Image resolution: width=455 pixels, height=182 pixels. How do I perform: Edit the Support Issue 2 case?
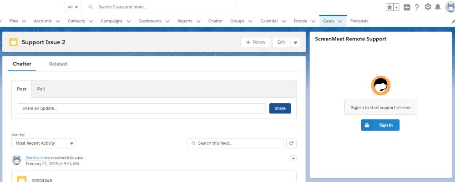(x=281, y=42)
